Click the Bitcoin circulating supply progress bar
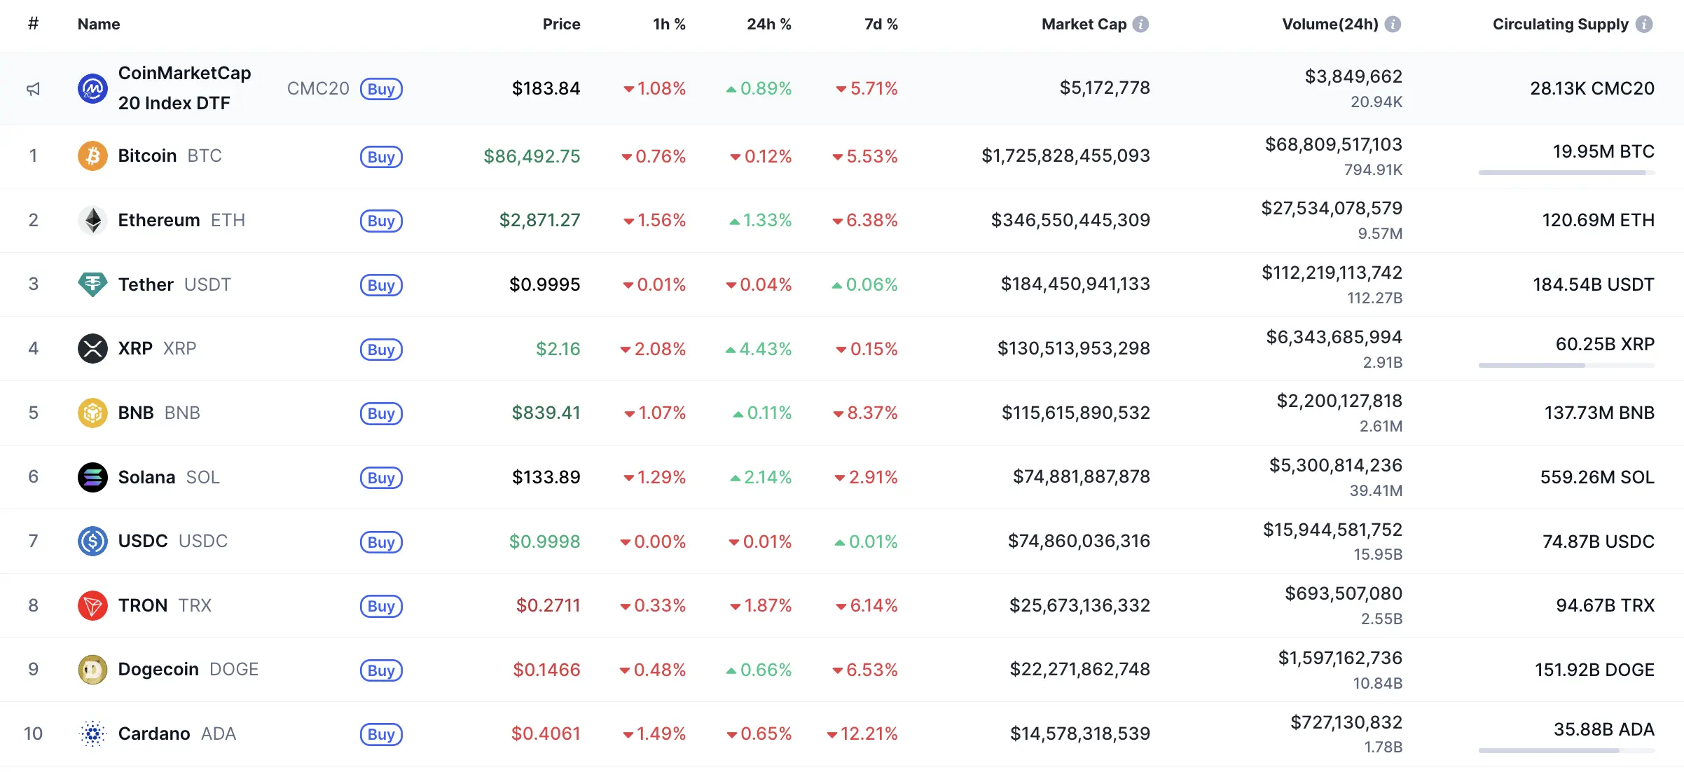Viewport: 1684px width, 772px height. pos(1566,172)
